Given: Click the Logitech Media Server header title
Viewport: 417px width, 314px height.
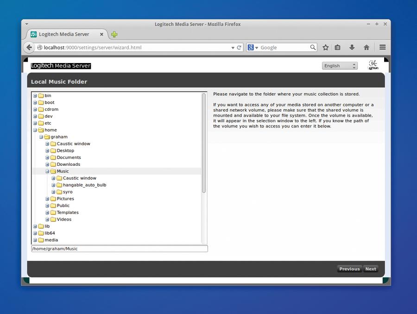Looking at the screenshot, I should [61, 66].
